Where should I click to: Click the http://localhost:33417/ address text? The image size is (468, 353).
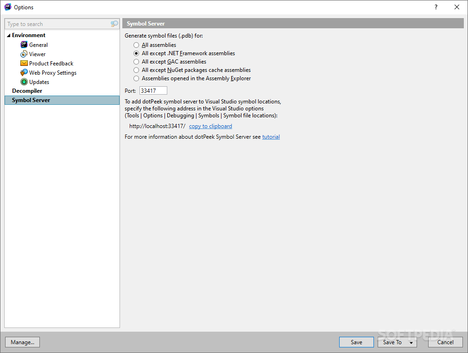tap(157, 126)
